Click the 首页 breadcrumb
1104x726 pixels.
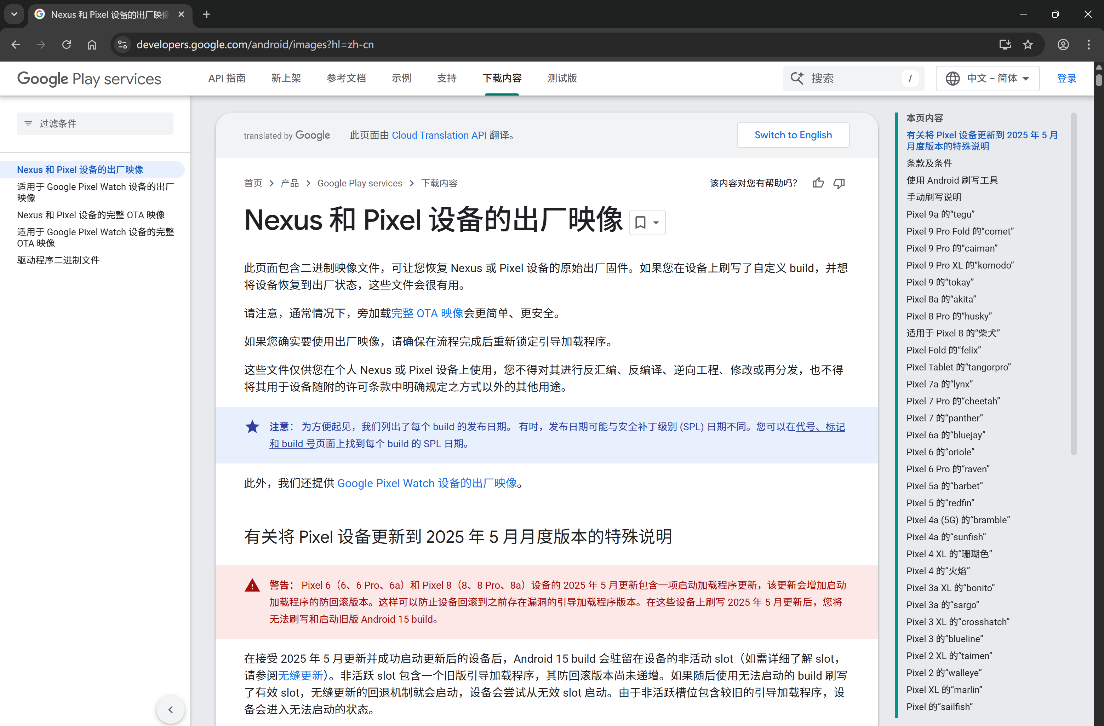click(253, 183)
